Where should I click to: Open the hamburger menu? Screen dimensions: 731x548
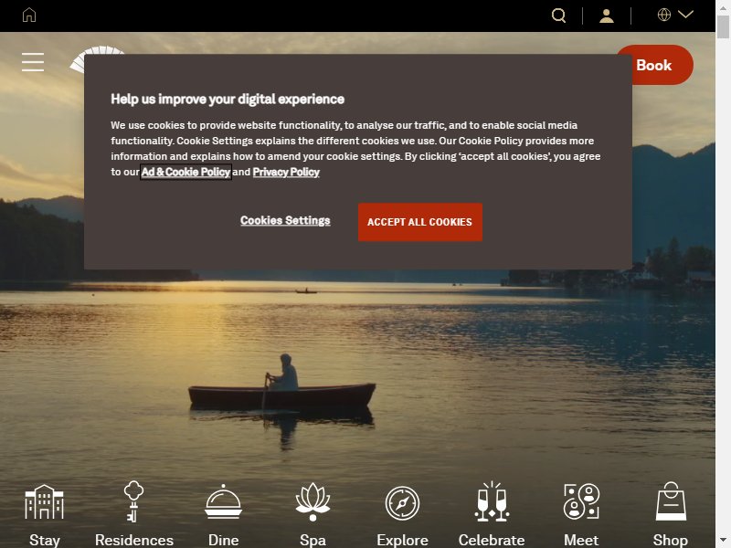[33, 62]
